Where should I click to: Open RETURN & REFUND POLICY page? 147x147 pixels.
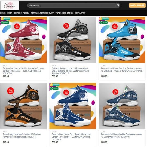point(42,13)
